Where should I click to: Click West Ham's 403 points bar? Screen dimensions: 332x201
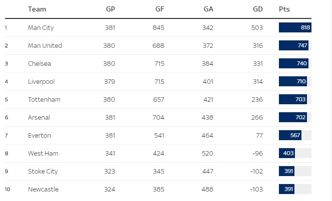pyautogui.click(x=287, y=154)
